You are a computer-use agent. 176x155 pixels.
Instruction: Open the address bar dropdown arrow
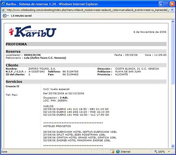(172, 10)
